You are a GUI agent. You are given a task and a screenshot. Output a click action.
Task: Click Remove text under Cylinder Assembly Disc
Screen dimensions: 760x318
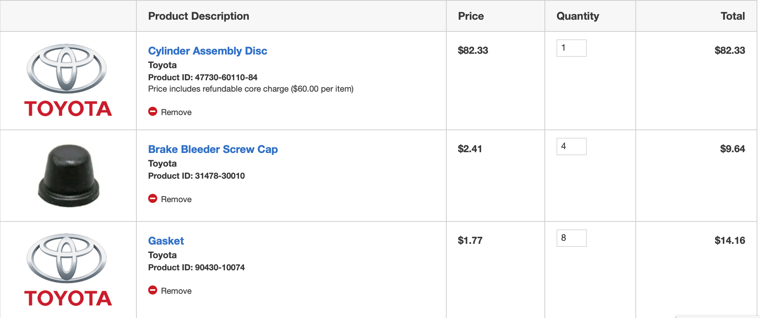(x=176, y=112)
